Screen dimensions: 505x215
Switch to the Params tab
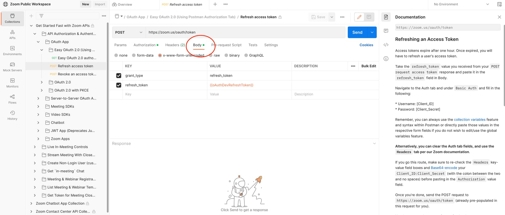point(120,45)
